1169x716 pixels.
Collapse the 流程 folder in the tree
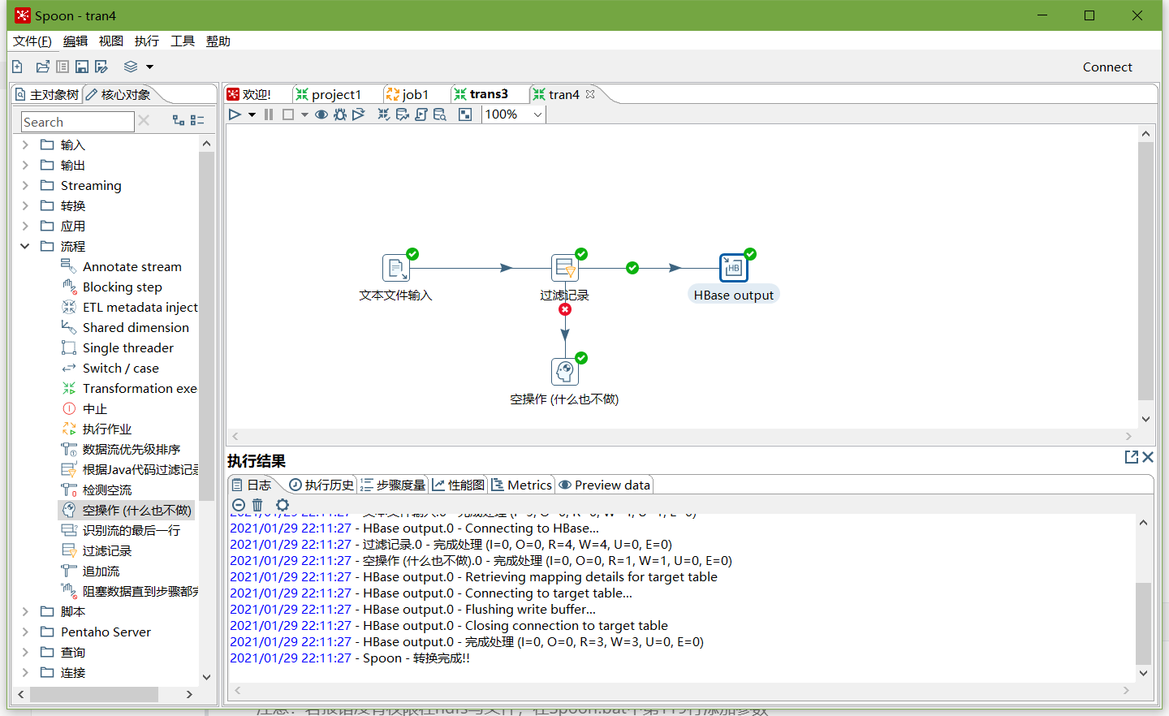(x=24, y=246)
